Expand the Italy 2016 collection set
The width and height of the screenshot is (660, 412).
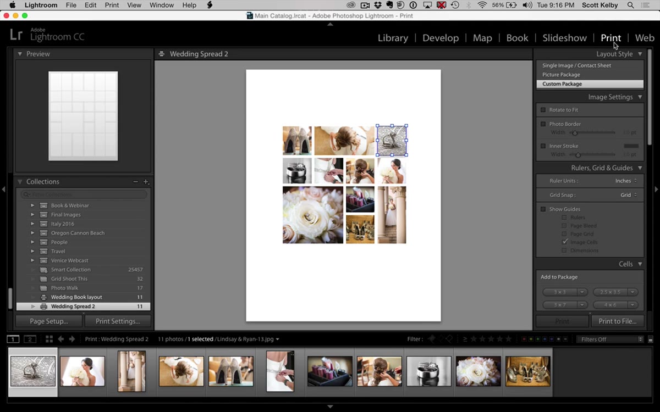coord(32,224)
